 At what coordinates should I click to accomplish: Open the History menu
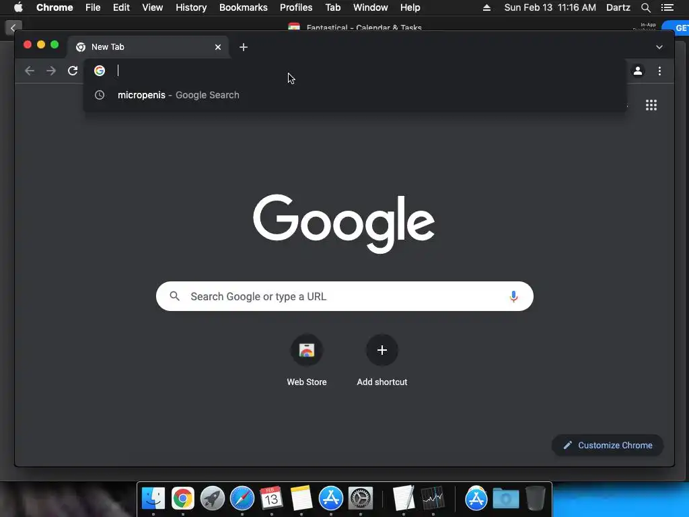tap(191, 7)
